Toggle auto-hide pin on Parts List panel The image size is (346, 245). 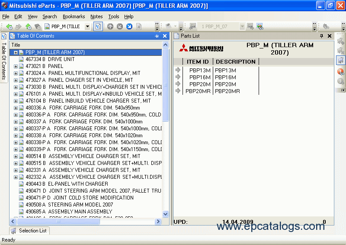point(321,36)
